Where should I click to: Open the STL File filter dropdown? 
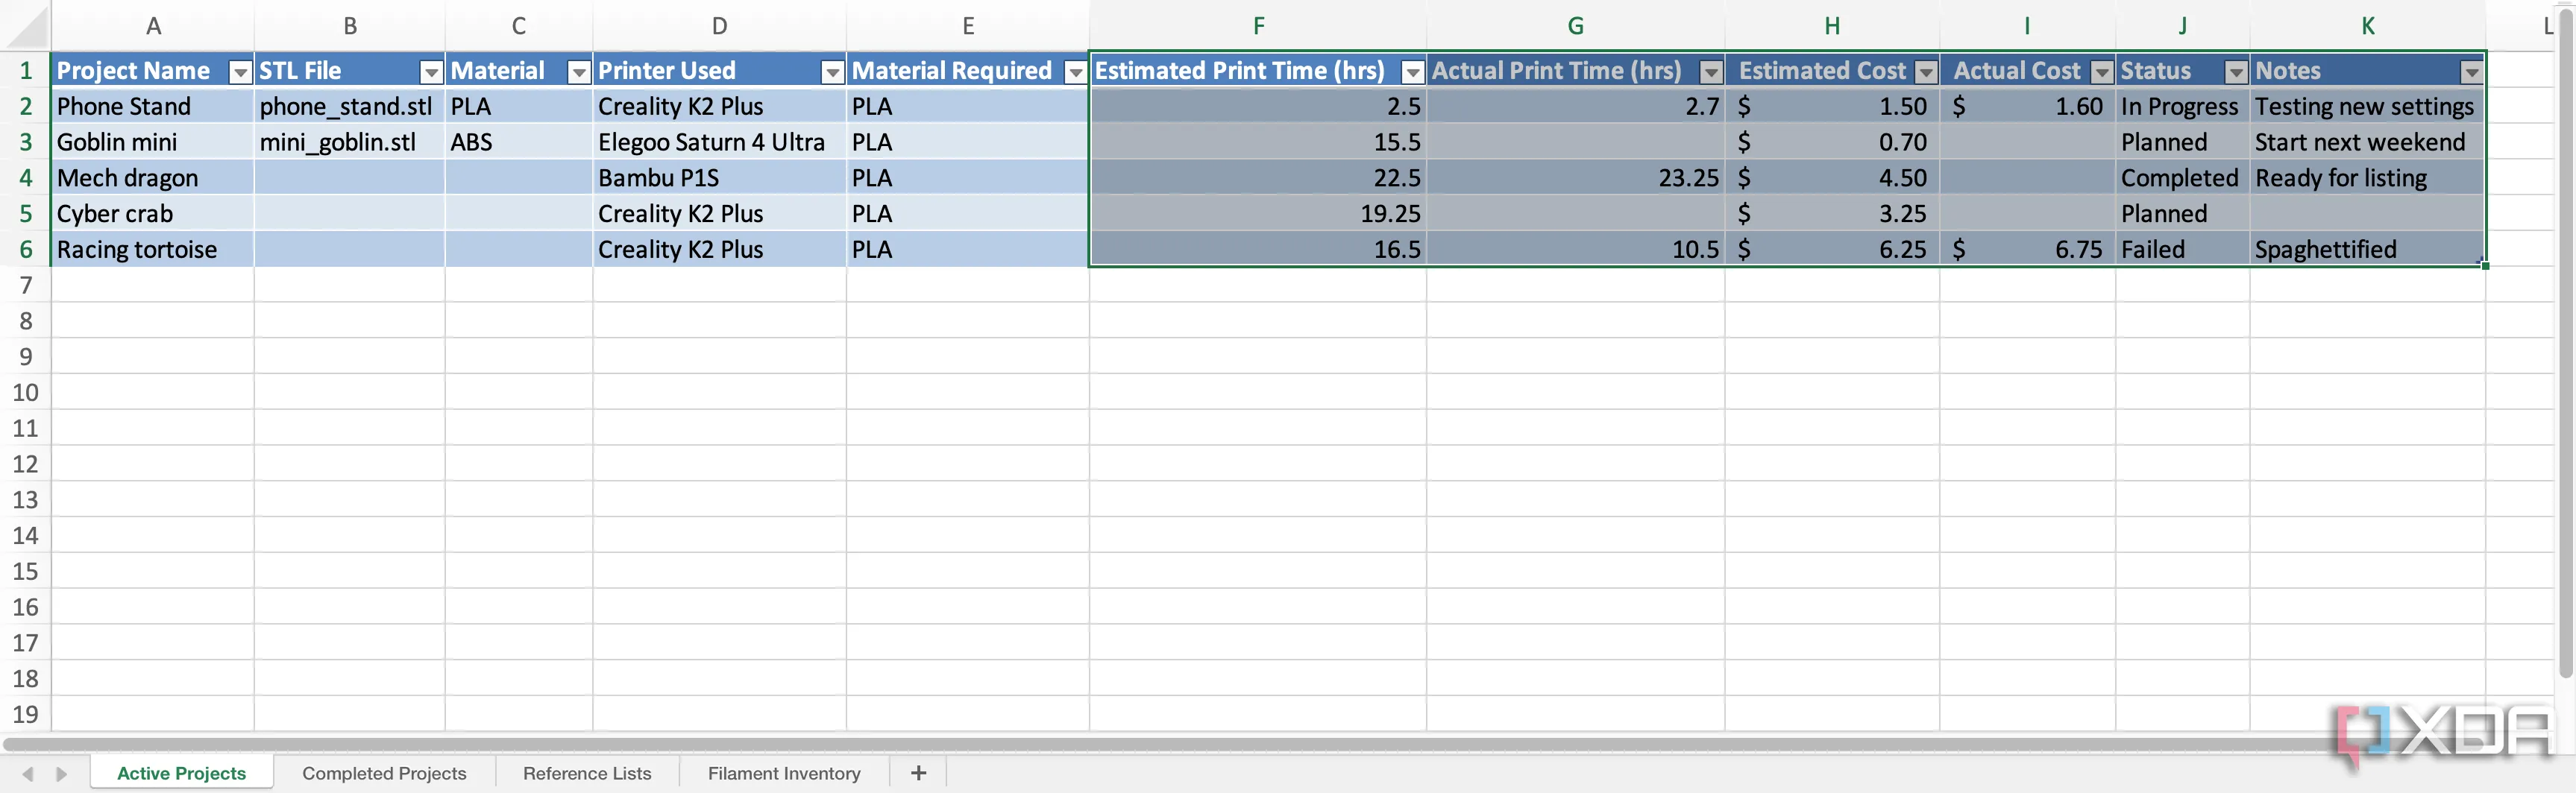point(431,72)
